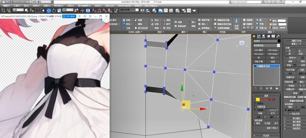
Task: Open the Motion command panel tab
Action: pos(268,36)
